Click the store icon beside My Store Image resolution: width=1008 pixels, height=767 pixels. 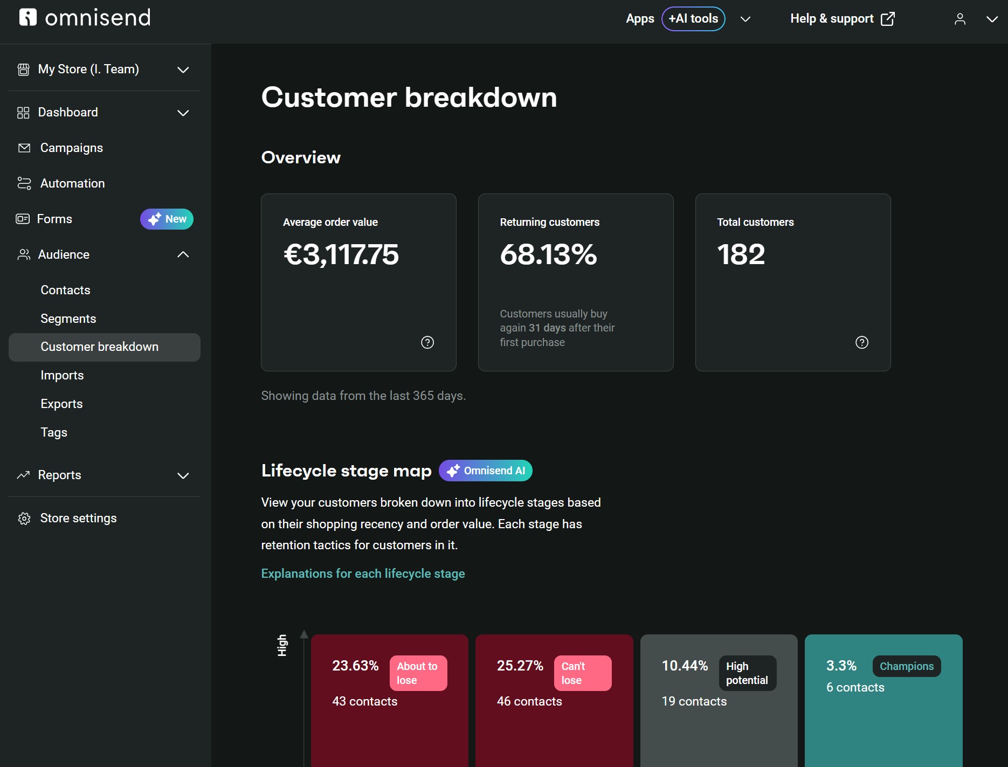click(24, 70)
